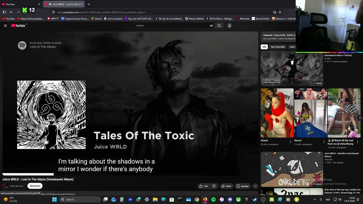Open Cryptocurrency Prices bookmark
Screen dimensions: 363x204
[x=75, y=19]
